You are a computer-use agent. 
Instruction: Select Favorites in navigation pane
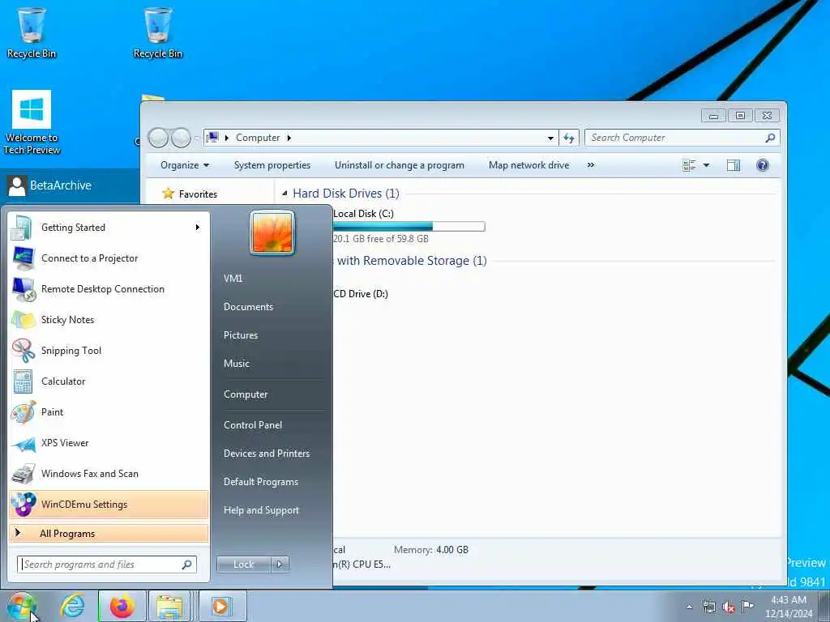[x=198, y=194]
